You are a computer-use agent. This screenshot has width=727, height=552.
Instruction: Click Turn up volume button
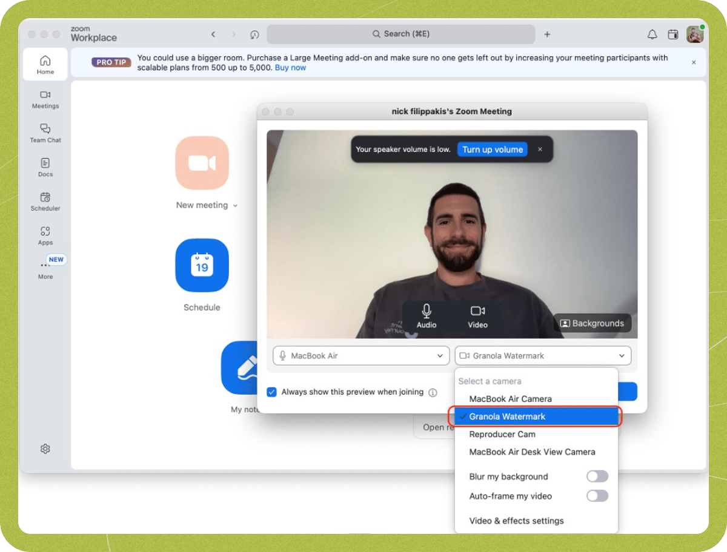[493, 149]
